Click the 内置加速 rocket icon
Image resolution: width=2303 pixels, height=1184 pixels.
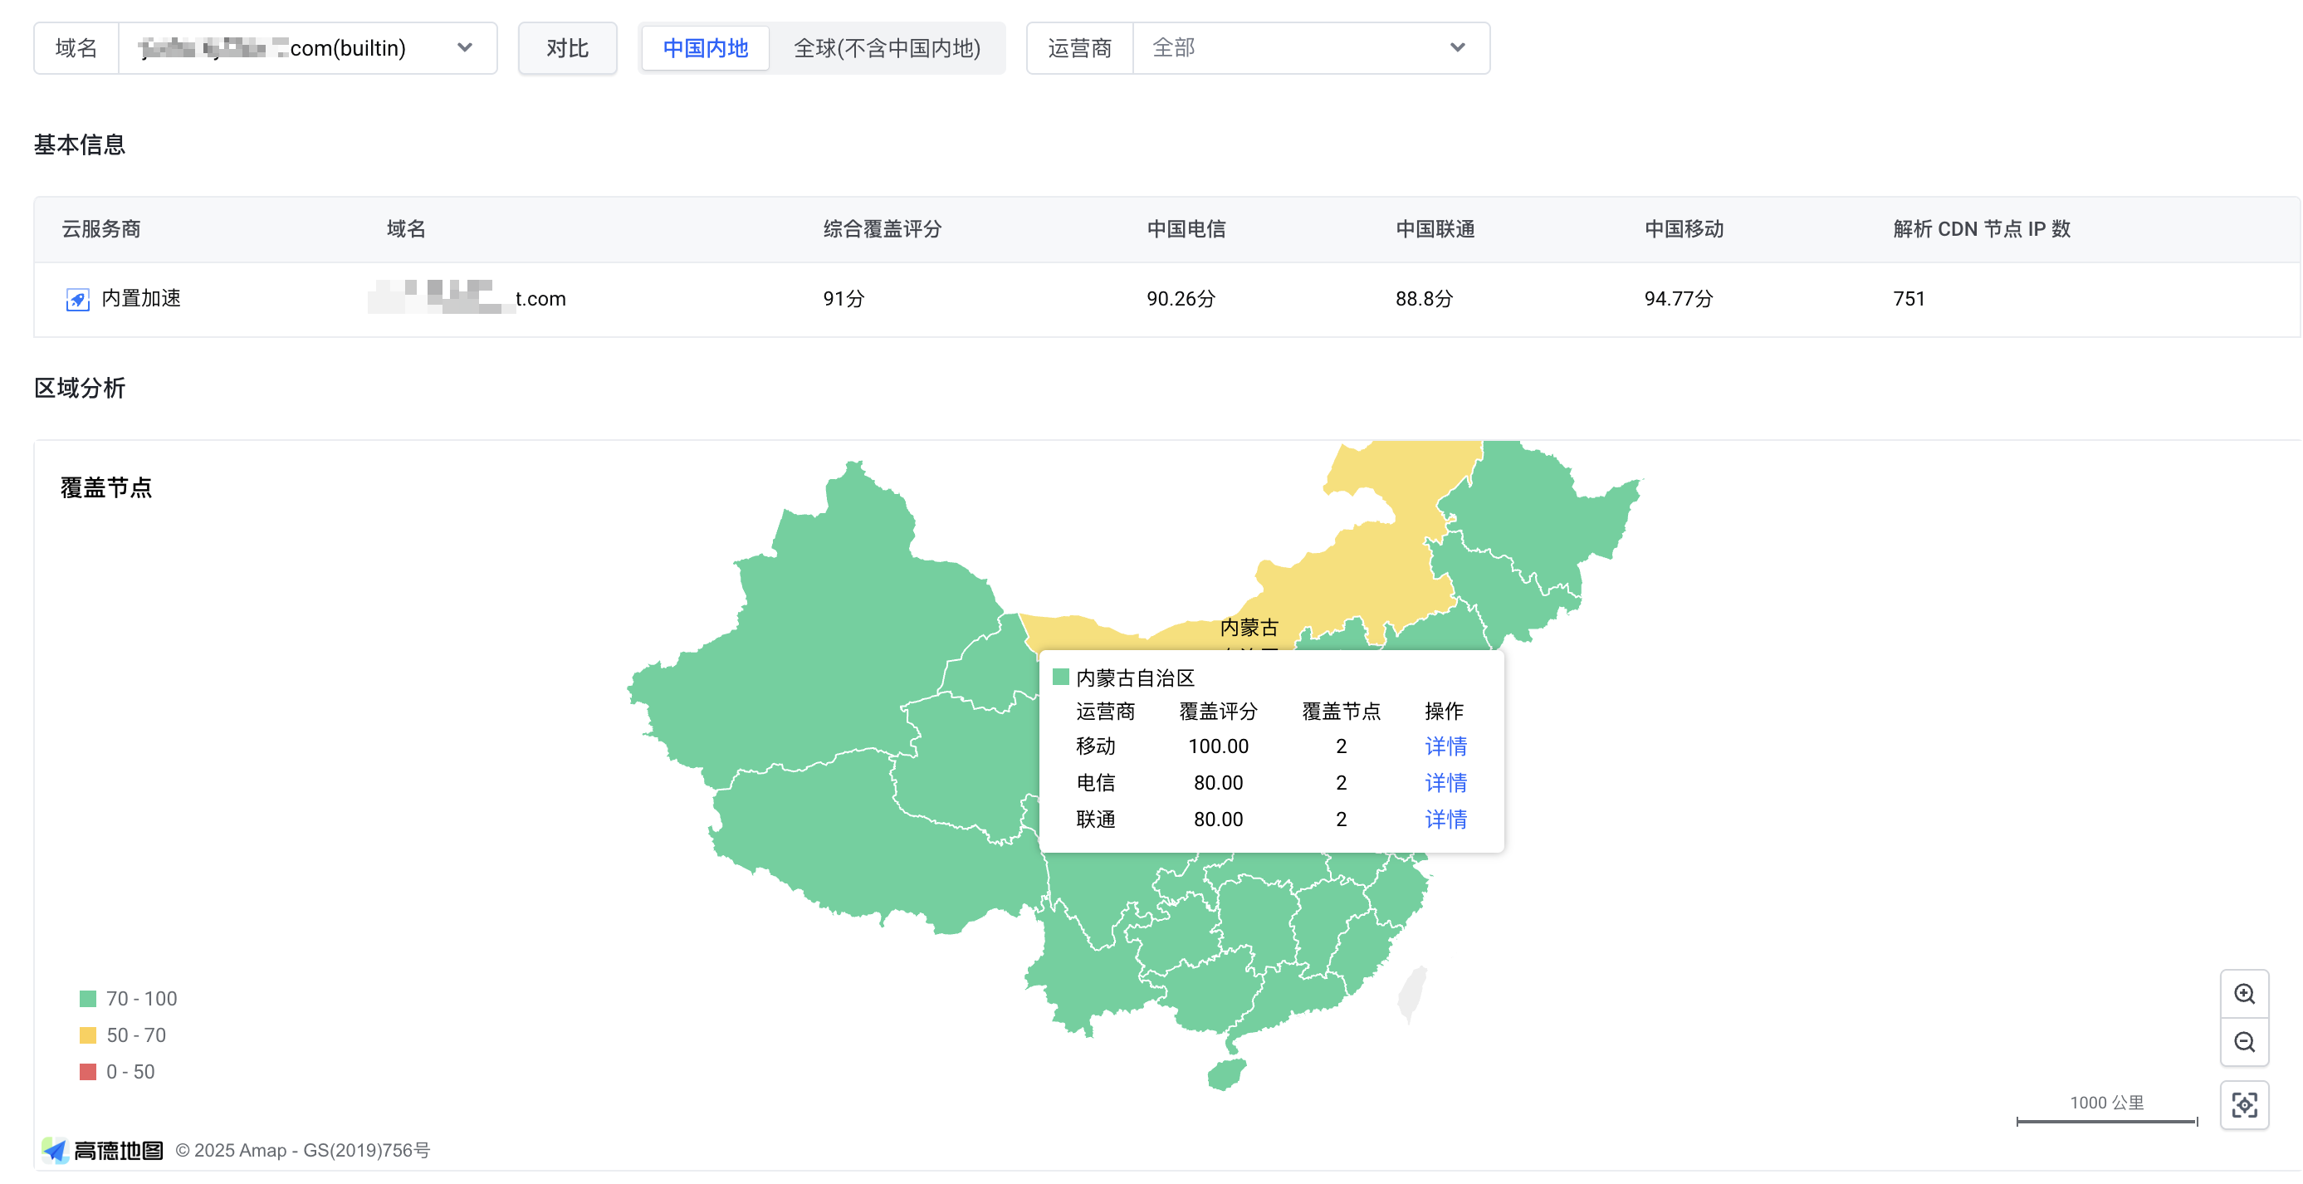(78, 300)
